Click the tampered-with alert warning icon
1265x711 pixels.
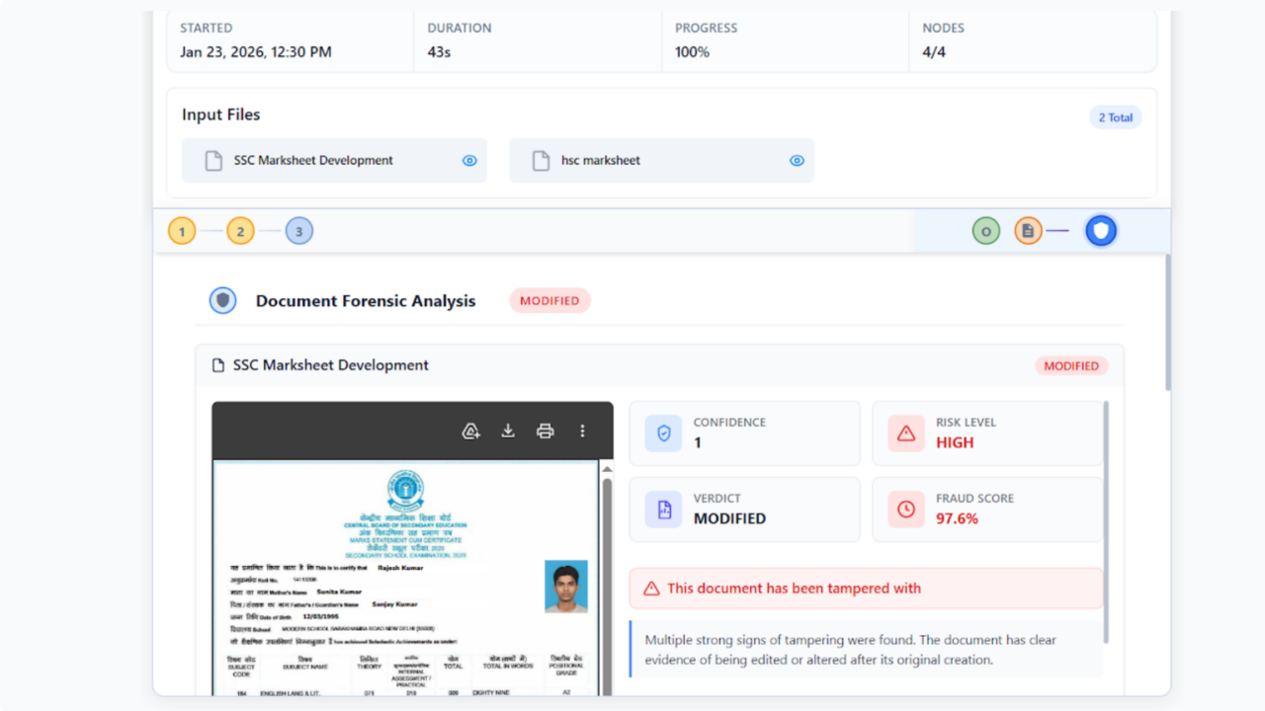click(651, 589)
